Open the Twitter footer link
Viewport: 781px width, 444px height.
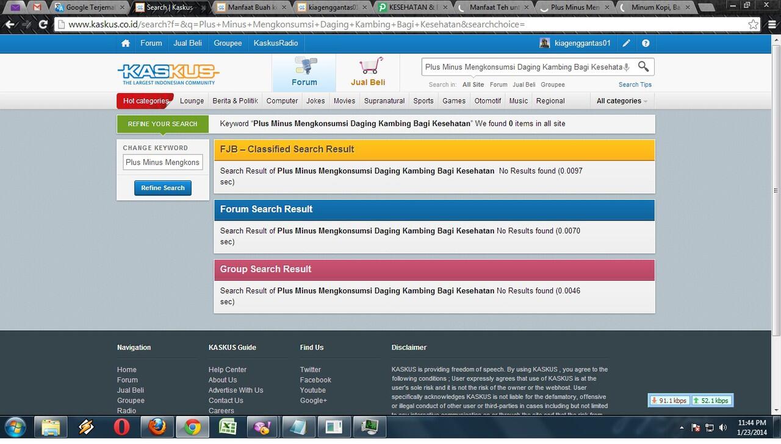pos(310,370)
